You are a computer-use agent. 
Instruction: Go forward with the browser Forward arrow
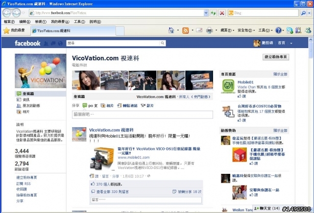(16, 13)
